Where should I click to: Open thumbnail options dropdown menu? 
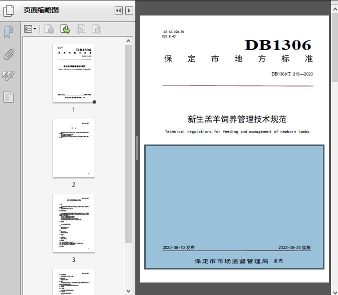(30, 29)
